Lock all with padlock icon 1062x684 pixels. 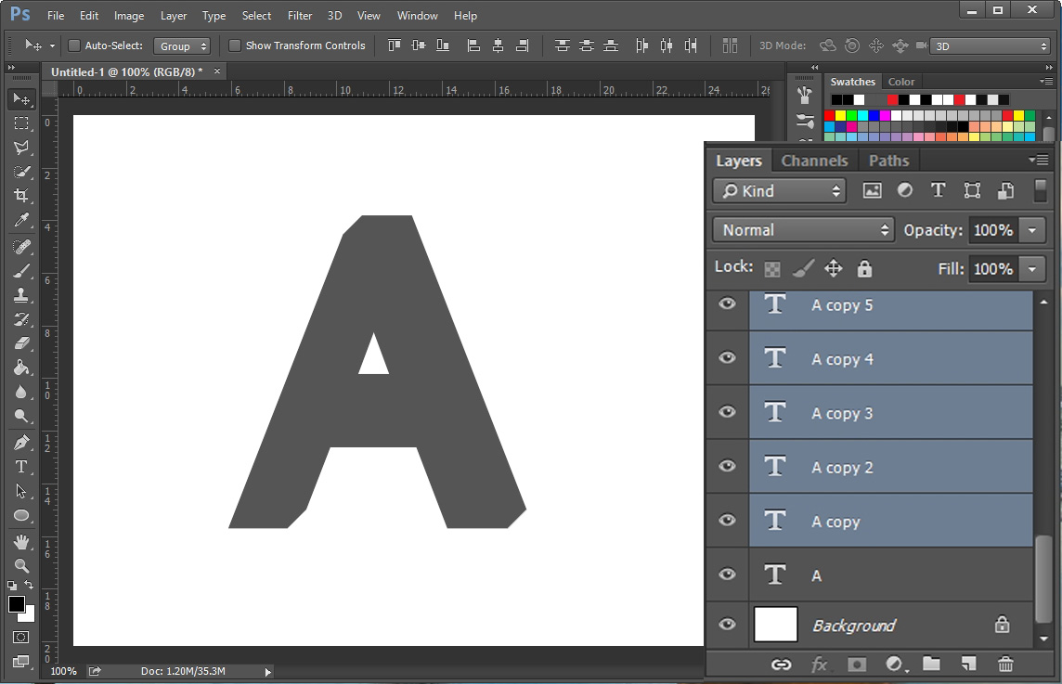tap(864, 268)
